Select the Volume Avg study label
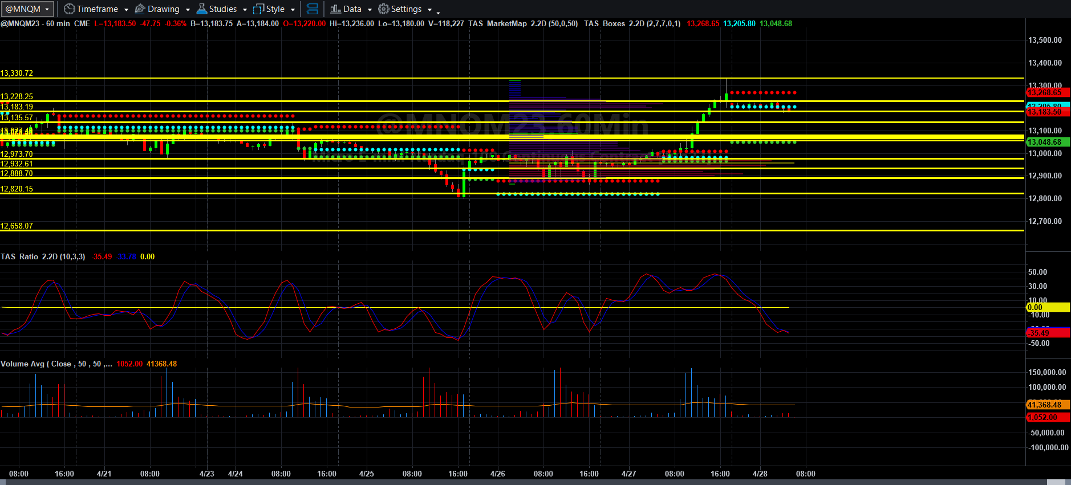Image resolution: width=1071 pixels, height=485 pixels. [56, 364]
